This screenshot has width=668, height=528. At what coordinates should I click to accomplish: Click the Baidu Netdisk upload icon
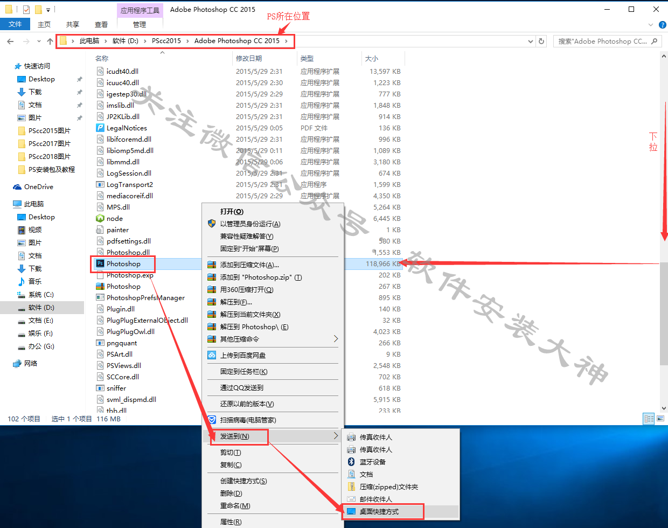click(x=212, y=355)
